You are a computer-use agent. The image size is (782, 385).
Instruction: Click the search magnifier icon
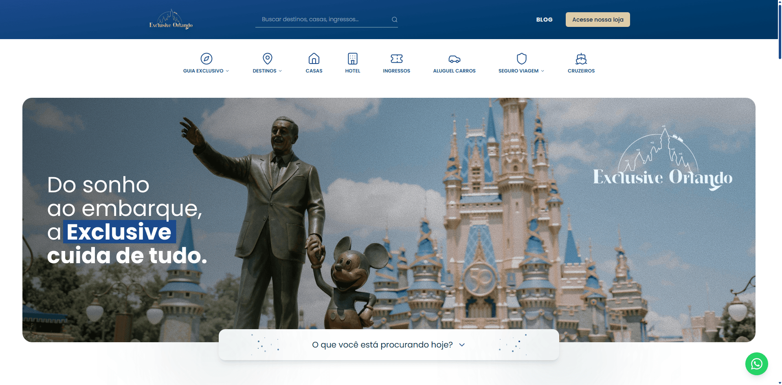click(394, 20)
